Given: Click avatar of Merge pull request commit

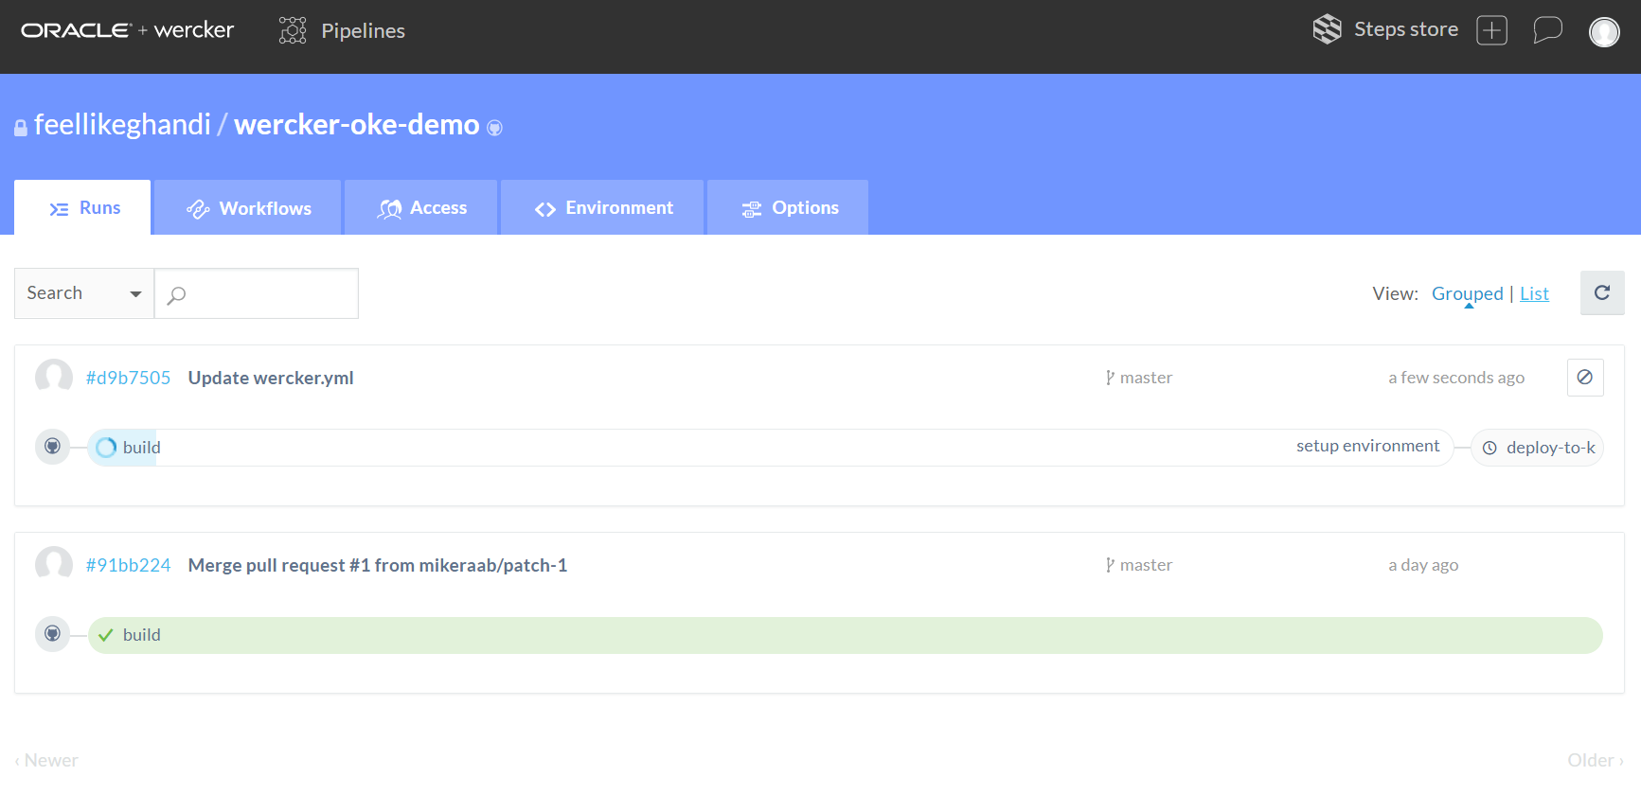Looking at the screenshot, I should tap(54, 564).
